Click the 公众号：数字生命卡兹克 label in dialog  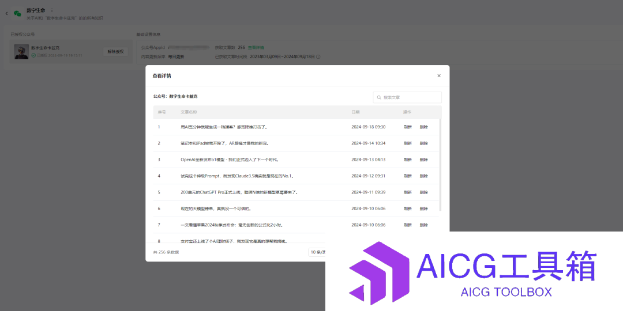[x=175, y=96]
